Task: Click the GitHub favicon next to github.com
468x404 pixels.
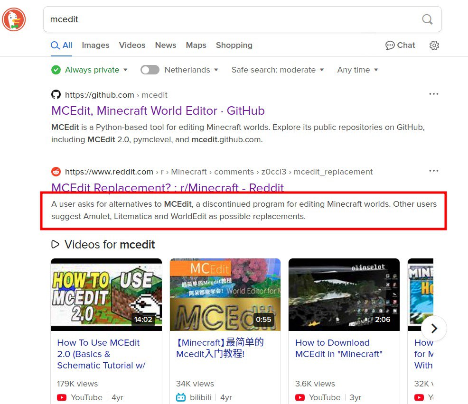Action: click(56, 95)
